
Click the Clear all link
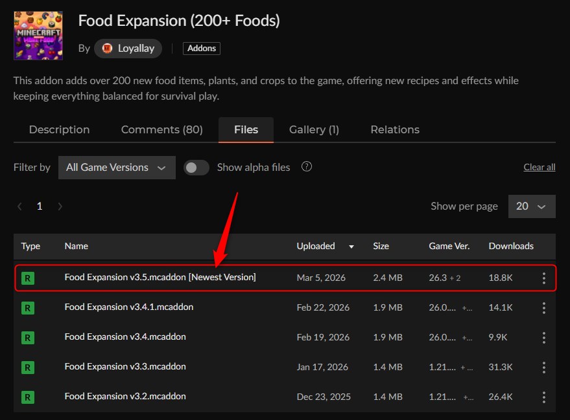[539, 166]
